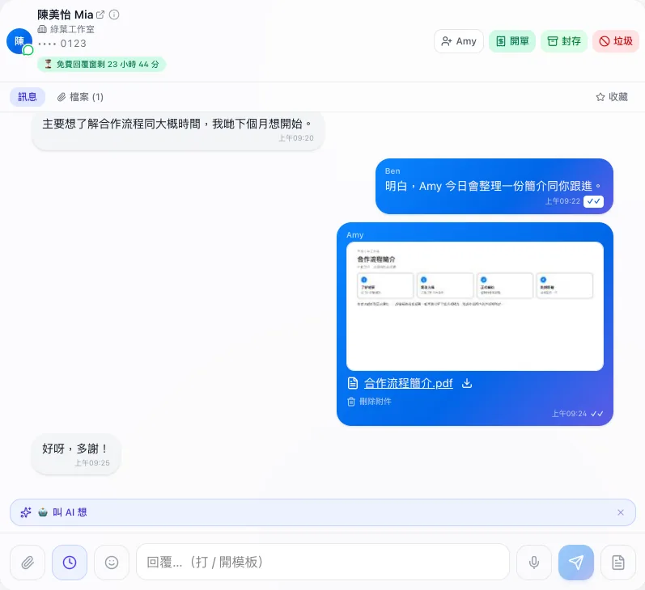
Task: Mark conversation as 垃圾 spam
Action: 616,41
